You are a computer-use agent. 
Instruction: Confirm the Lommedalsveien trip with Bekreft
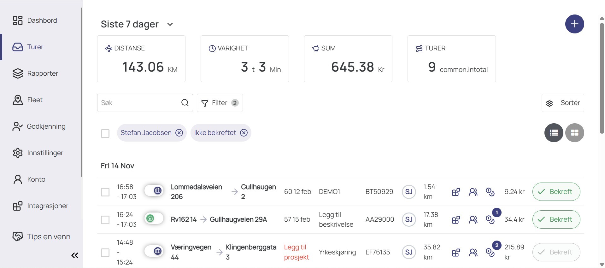556,192
